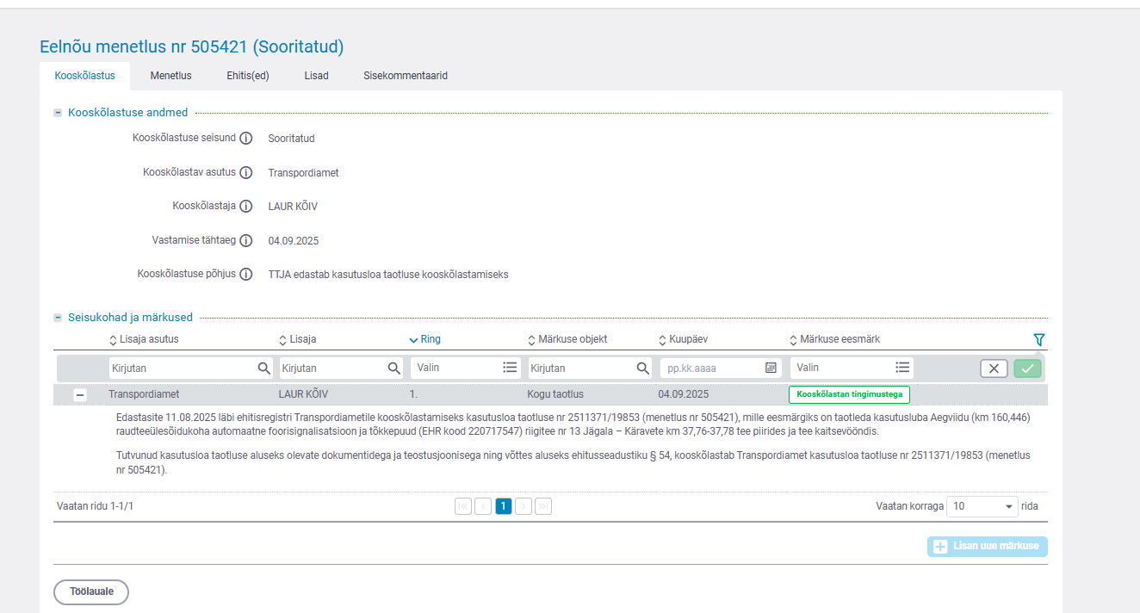Click info icon next to Kooskõlastuse põhjus

tap(245, 275)
